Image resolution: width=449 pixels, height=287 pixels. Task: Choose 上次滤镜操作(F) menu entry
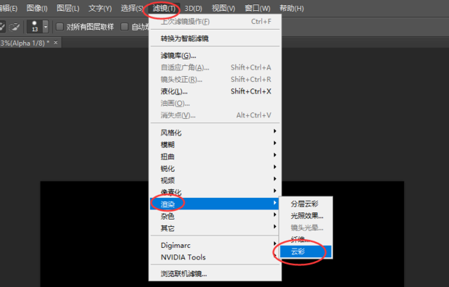[215, 22]
